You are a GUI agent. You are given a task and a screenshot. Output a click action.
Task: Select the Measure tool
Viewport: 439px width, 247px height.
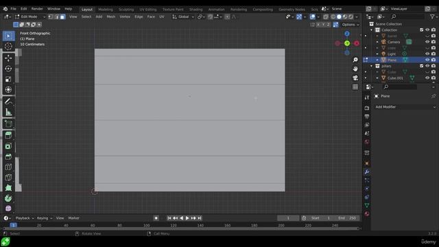coord(8,112)
